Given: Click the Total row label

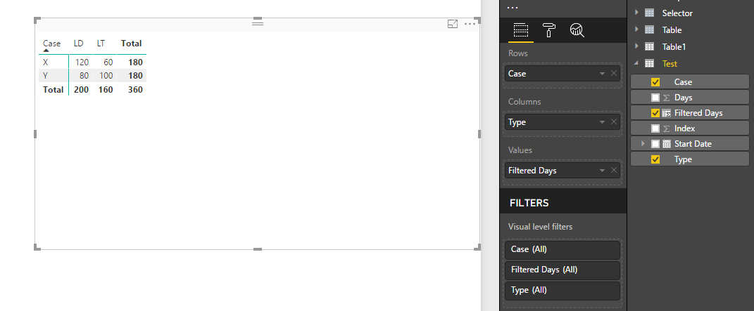Looking at the screenshot, I should point(53,90).
